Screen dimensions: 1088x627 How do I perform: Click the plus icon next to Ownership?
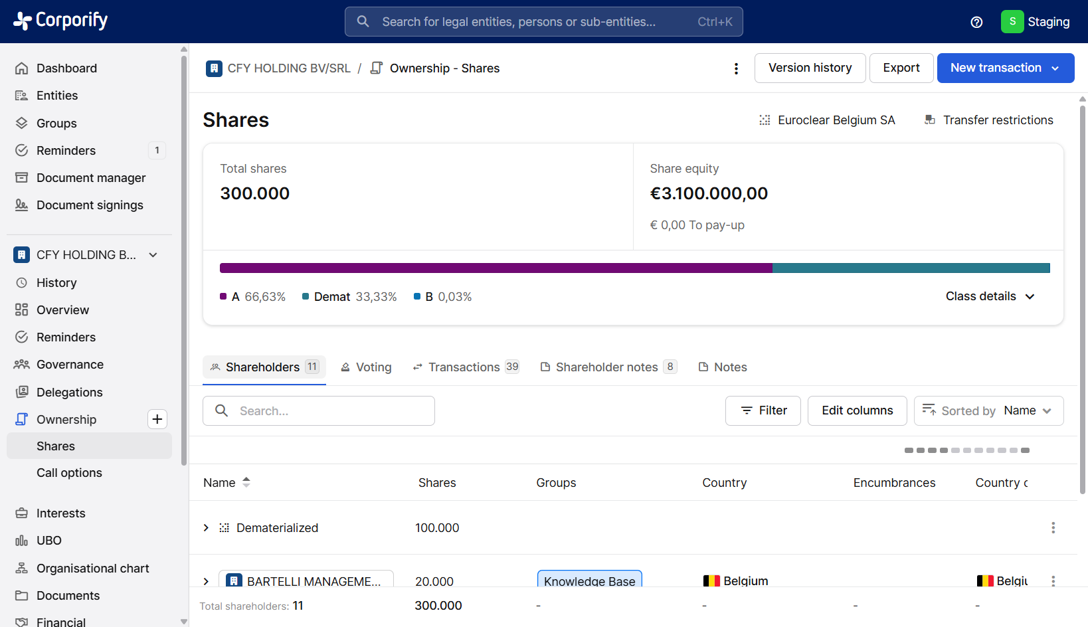[x=157, y=419]
